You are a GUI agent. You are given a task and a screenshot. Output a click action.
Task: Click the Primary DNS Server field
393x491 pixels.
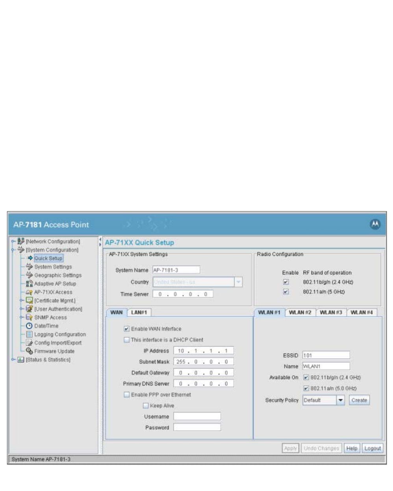204,384
